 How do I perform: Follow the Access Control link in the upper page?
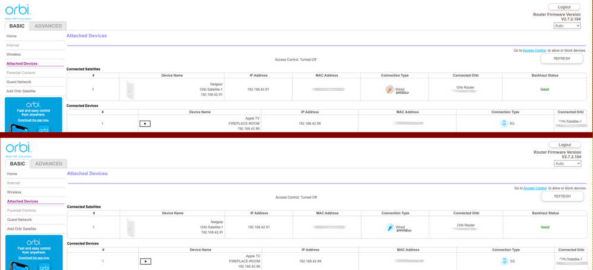[x=534, y=50]
